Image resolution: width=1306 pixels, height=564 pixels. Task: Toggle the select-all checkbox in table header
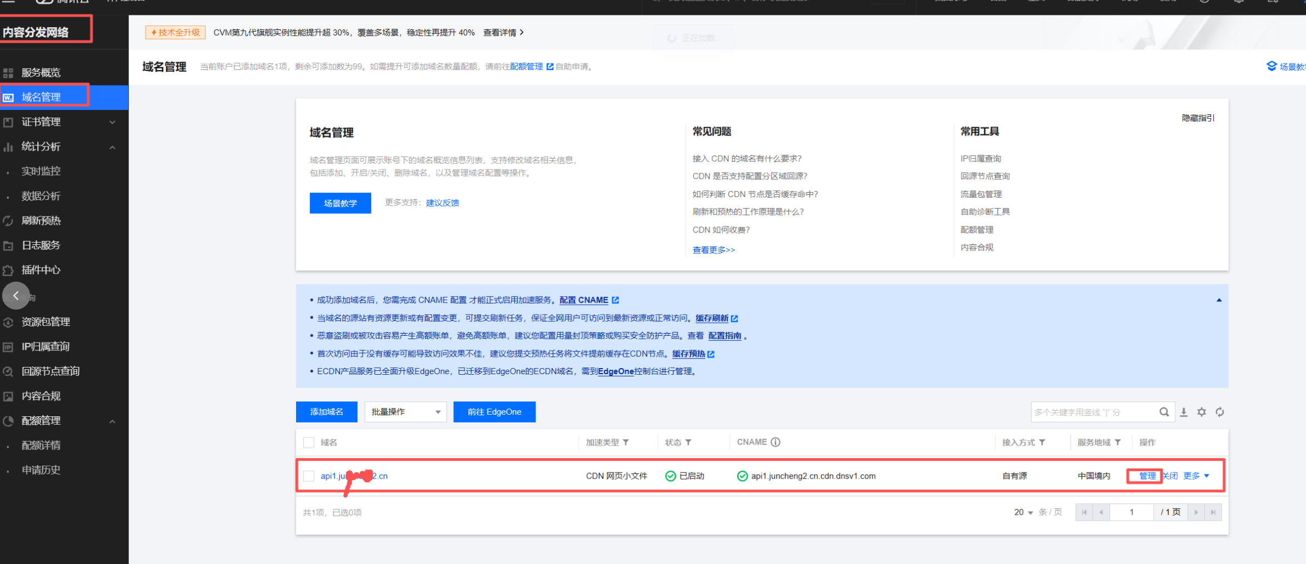[309, 442]
